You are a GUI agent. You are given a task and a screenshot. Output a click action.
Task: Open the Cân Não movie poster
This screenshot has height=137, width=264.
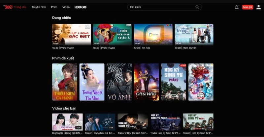tap(147, 82)
